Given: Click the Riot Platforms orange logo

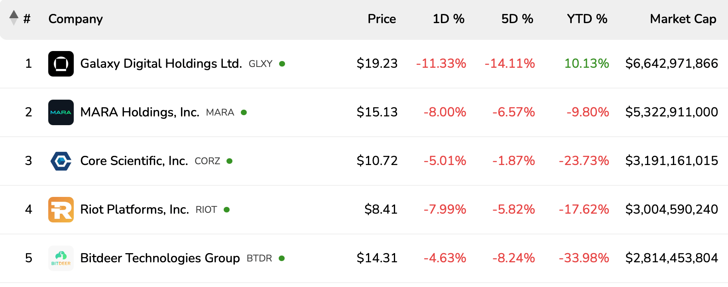Looking at the screenshot, I should point(61,209).
